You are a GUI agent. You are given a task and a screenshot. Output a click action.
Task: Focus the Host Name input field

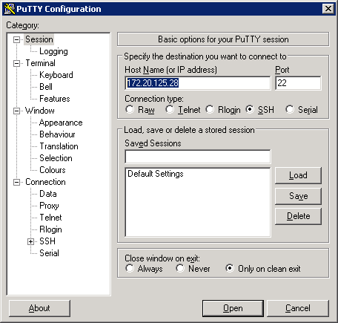tap(198, 83)
